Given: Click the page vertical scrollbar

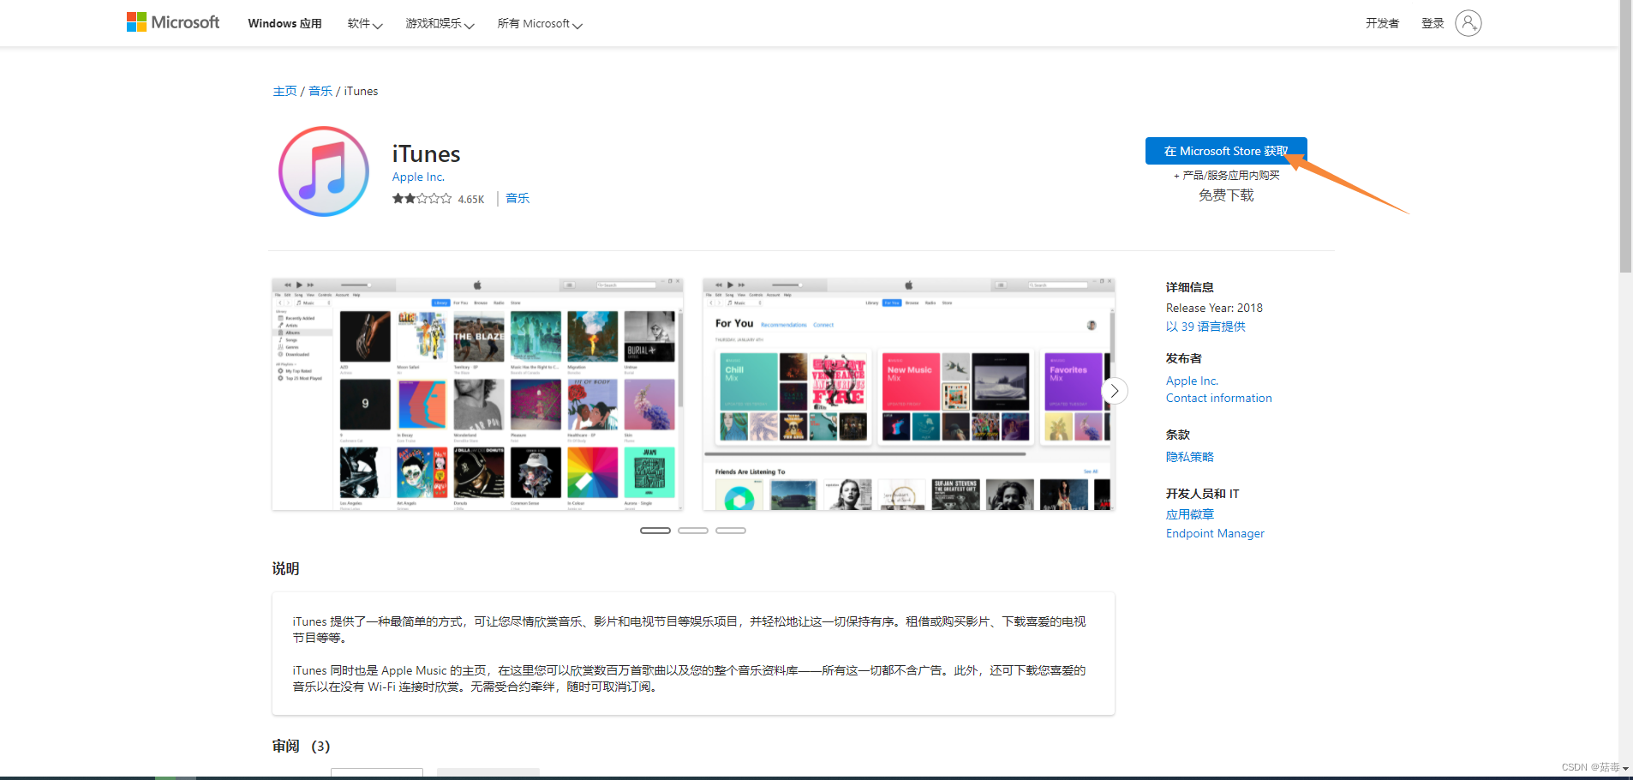Looking at the screenshot, I should point(1625,137).
